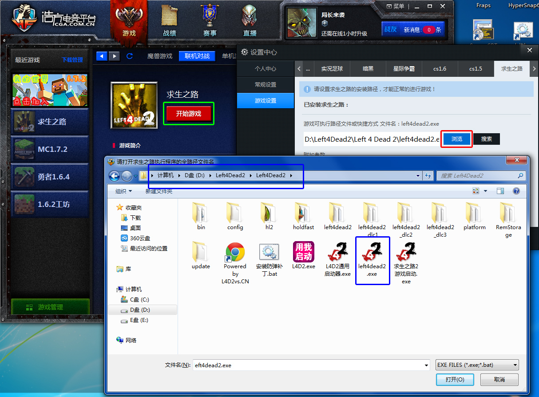The height and width of the screenshot is (397, 539).
Task: Click 打开(O) in the file dialog
Action: click(x=455, y=380)
